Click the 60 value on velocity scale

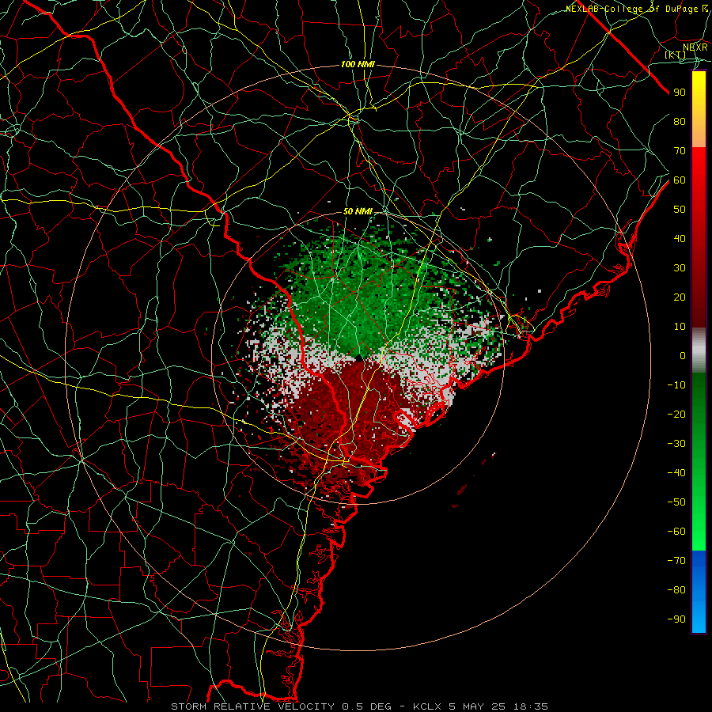click(680, 180)
